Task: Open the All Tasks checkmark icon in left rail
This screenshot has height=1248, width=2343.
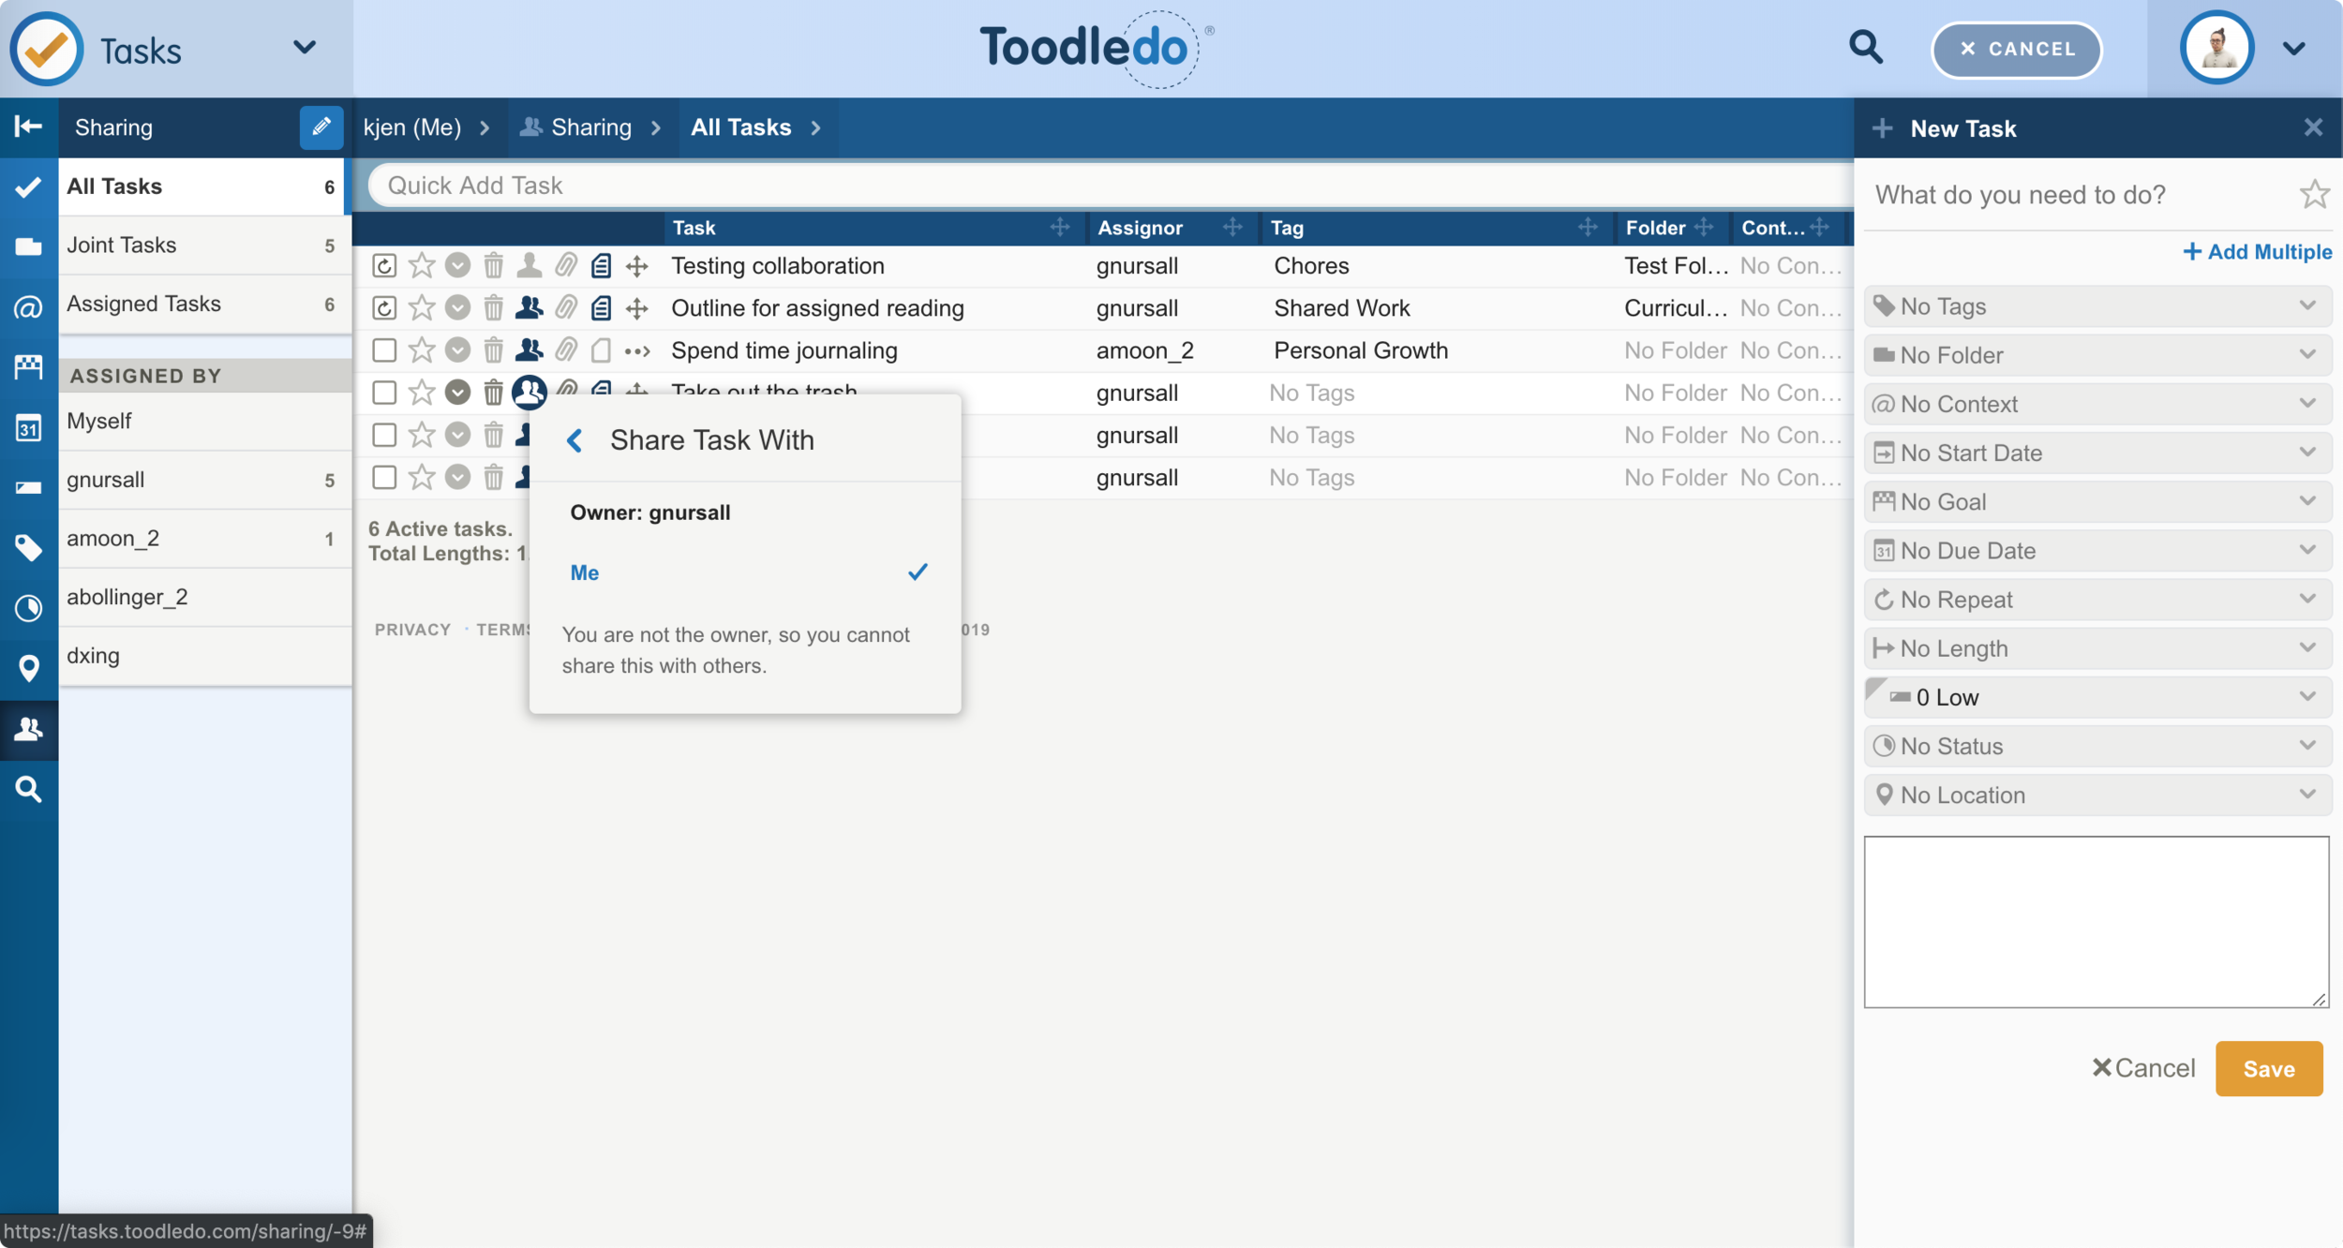Action: coord(28,186)
